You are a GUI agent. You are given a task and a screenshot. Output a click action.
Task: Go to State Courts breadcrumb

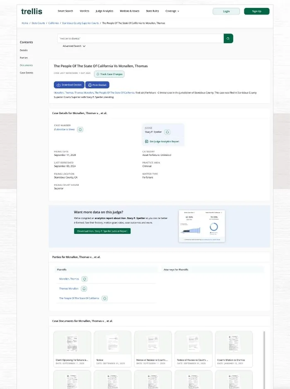click(38, 23)
